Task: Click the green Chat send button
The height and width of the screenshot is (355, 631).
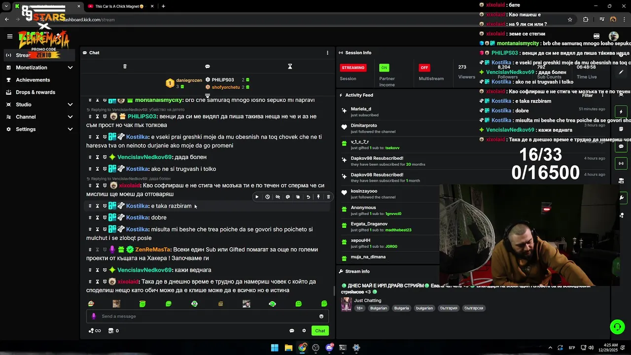Action: tap(320, 331)
